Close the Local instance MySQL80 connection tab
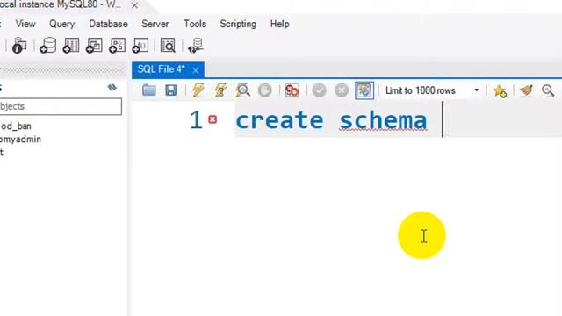The width and height of the screenshot is (562, 316). point(134,5)
